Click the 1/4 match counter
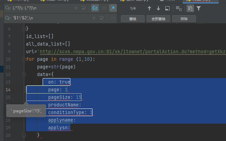 coord(133,8)
